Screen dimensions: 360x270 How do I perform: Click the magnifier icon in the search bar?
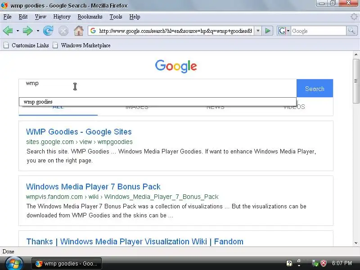pyautogui.click(x=351, y=31)
